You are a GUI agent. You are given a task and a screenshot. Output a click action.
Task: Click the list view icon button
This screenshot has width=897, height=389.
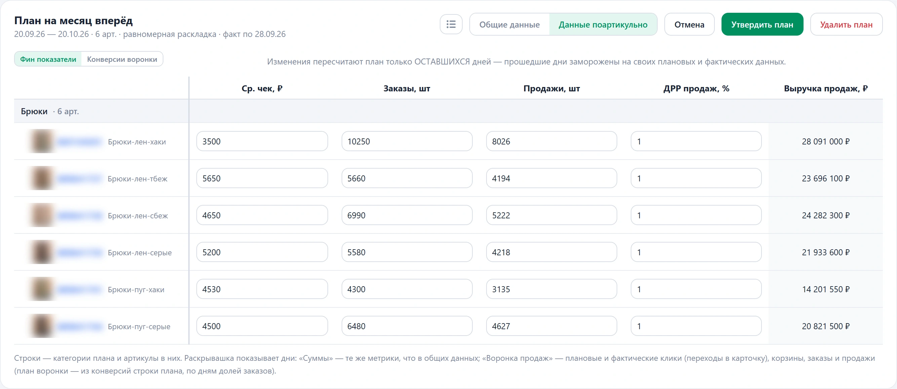[x=451, y=25]
